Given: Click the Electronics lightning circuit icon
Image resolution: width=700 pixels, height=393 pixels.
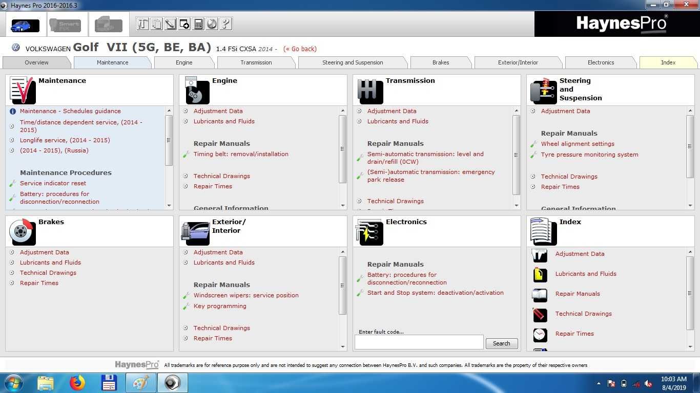Looking at the screenshot, I should click(369, 232).
